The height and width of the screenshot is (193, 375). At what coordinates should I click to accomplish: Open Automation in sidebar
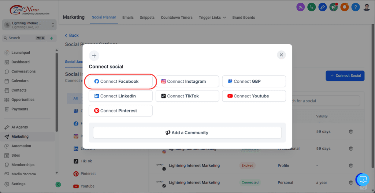pos(21,146)
